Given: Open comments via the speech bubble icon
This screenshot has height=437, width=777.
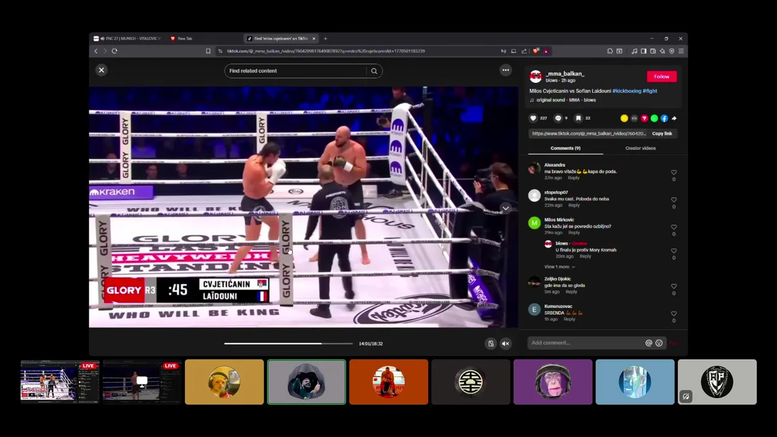Looking at the screenshot, I should (x=558, y=118).
